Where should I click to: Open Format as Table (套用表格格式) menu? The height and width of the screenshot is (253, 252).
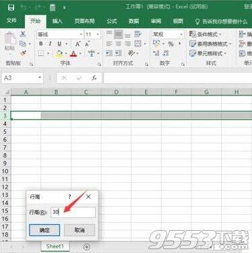tap(210, 44)
